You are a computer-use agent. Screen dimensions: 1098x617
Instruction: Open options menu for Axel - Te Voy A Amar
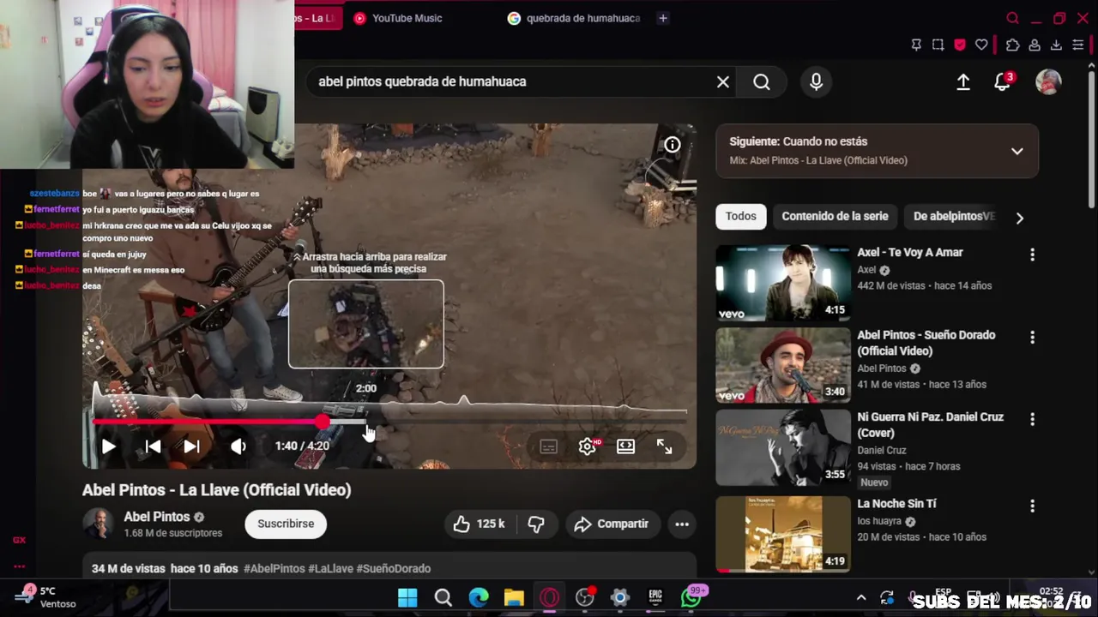(1032, 255)
